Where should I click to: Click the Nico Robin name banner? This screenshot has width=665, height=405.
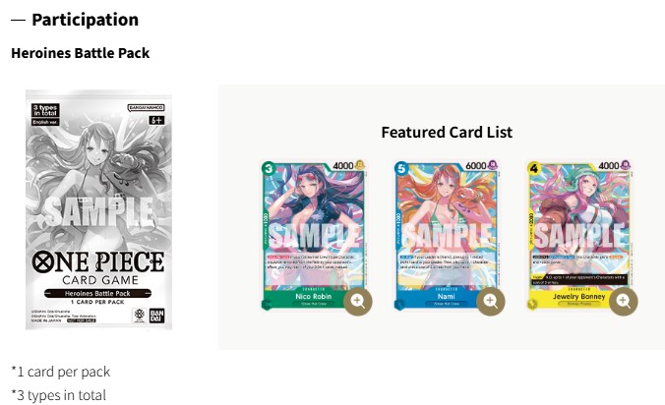pyautogui.click(x=313, y=294)
